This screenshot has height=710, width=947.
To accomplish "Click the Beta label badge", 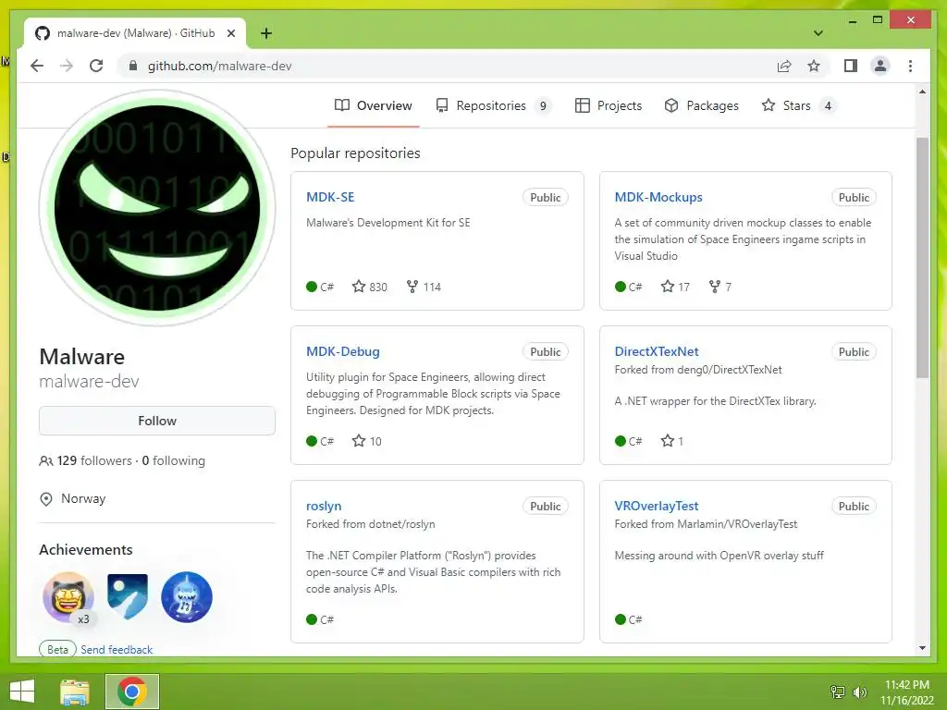I will pos(57,650).
